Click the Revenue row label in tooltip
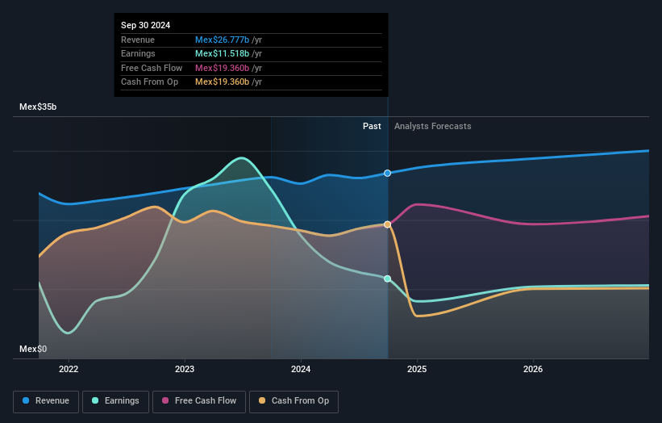This screenshot has height=423, width=662. pos(138,40)
